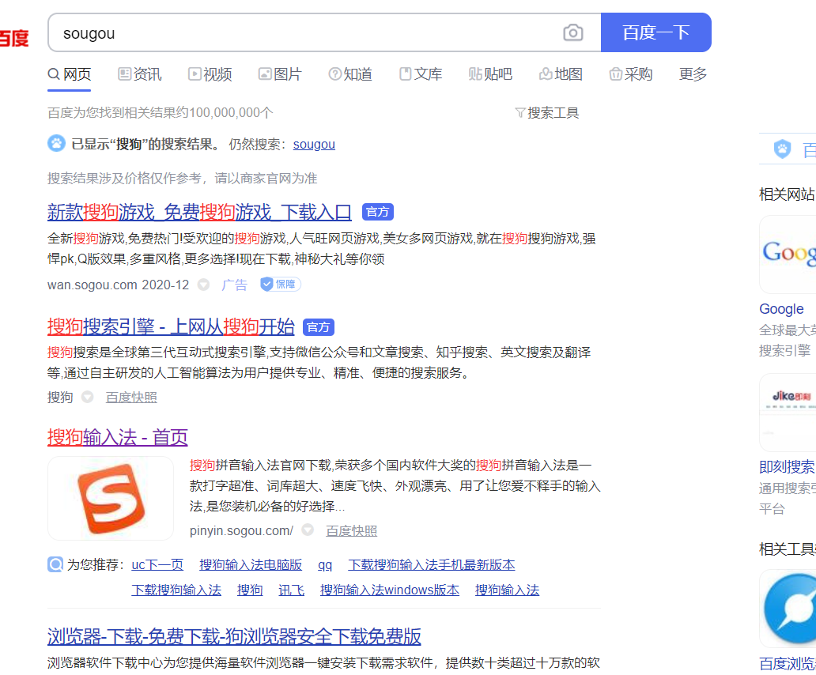816x675 pixels.
Task: Open the 采购 tab
Action: (631, 74)
